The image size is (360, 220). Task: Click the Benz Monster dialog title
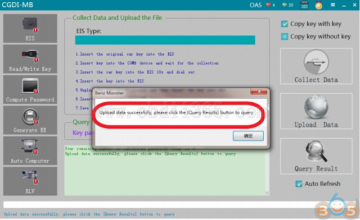[x=109, y=93]
